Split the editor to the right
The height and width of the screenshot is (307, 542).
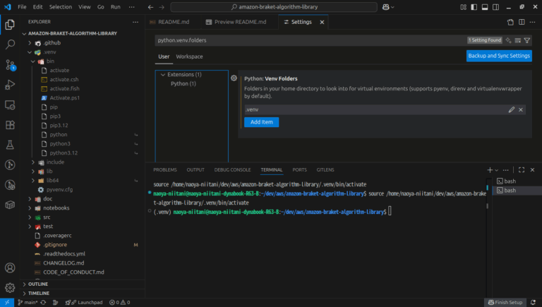[x=522, y=22]
